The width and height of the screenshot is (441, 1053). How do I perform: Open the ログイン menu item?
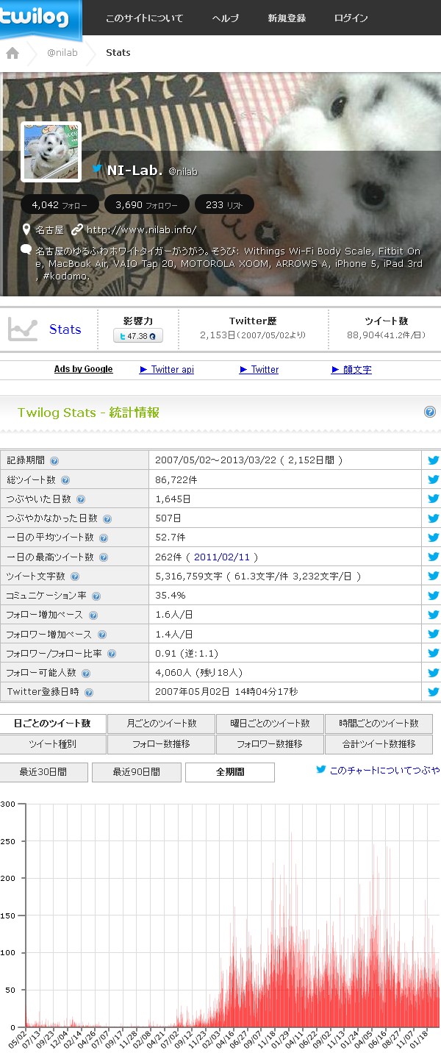[351, 18]
